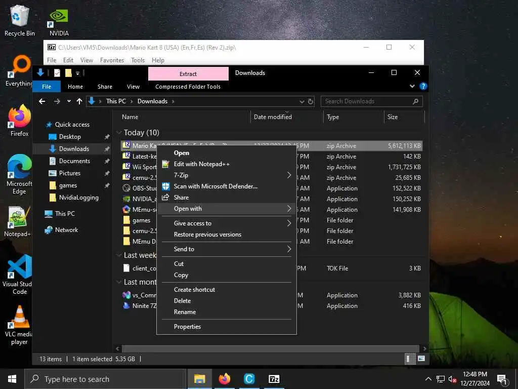Launch the Everything search desktop icon
Image resolution: width=518 pixels, height=389 pixels.
click(x=19, y=71)
